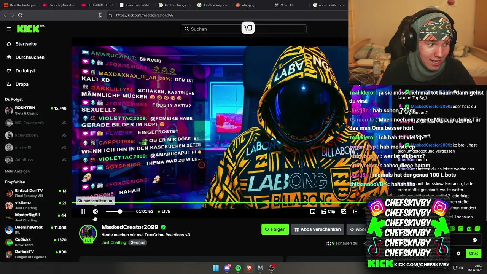
Task: Click the browser back arrow
Action: (x=5, y=15)
